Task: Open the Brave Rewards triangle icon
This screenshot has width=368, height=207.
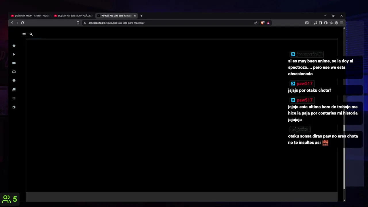Action: pos(268,23)
